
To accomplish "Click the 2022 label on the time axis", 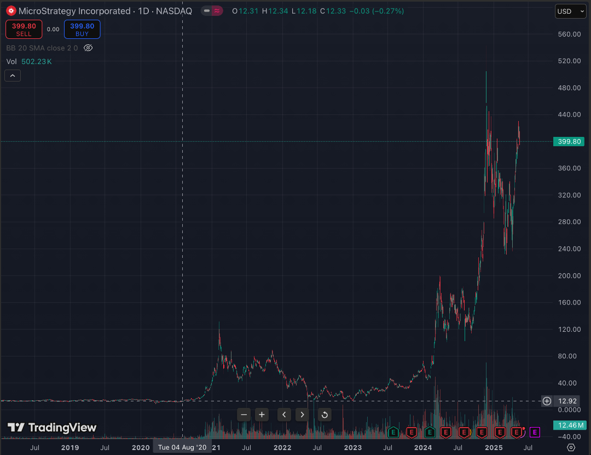I will [x=282, y=447].
